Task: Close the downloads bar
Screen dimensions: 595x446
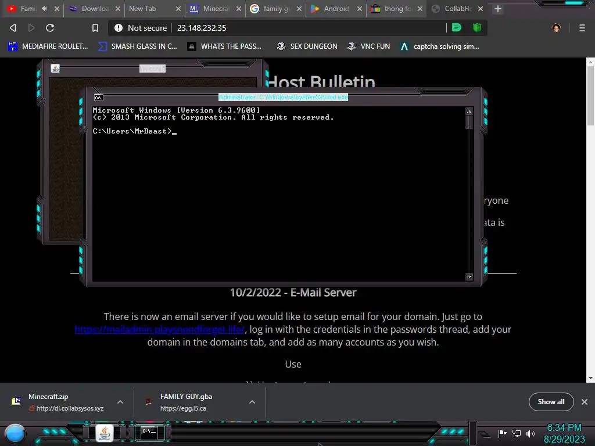Action: 585,402
